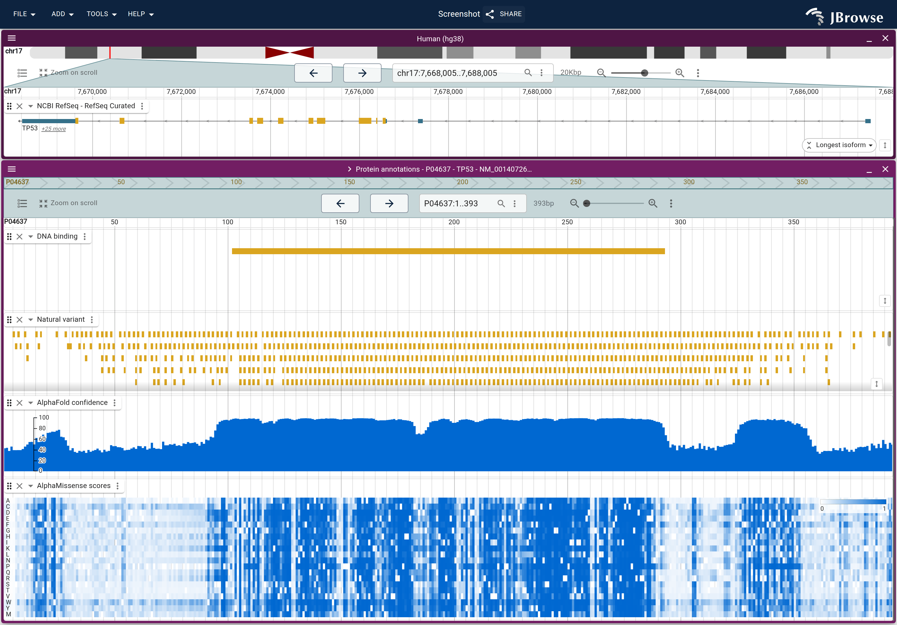Grab NCBI RefSeq track drag handle
The height and width of the screenshot is (625, 897).
[9, 106]
